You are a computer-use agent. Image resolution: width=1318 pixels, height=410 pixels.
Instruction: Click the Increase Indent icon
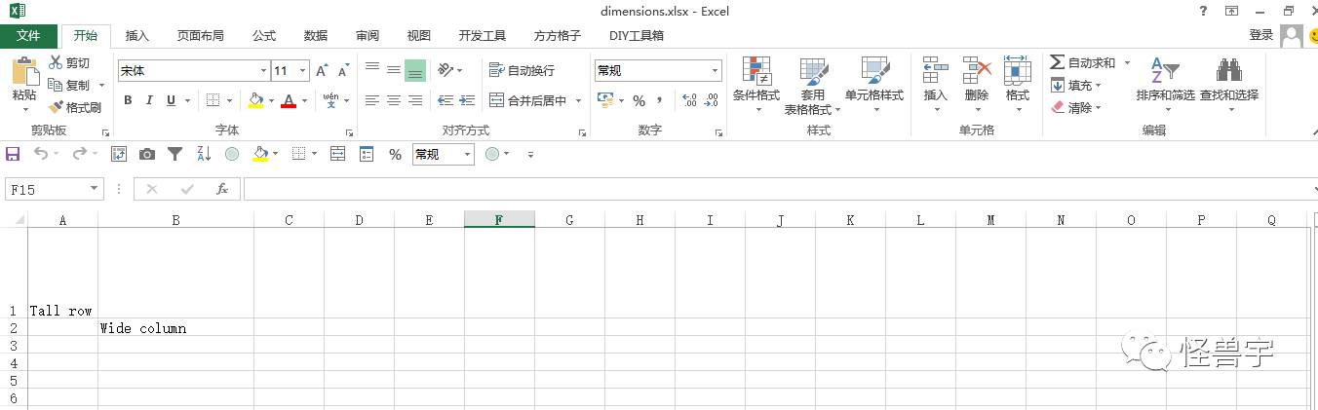[x=467, y=100]
